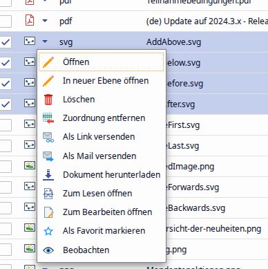The height and width of the screenshot is (269, 268).
Task: Click the pencil icon for In neuer Ebene öffnen
Action: (x=48, y=81)
